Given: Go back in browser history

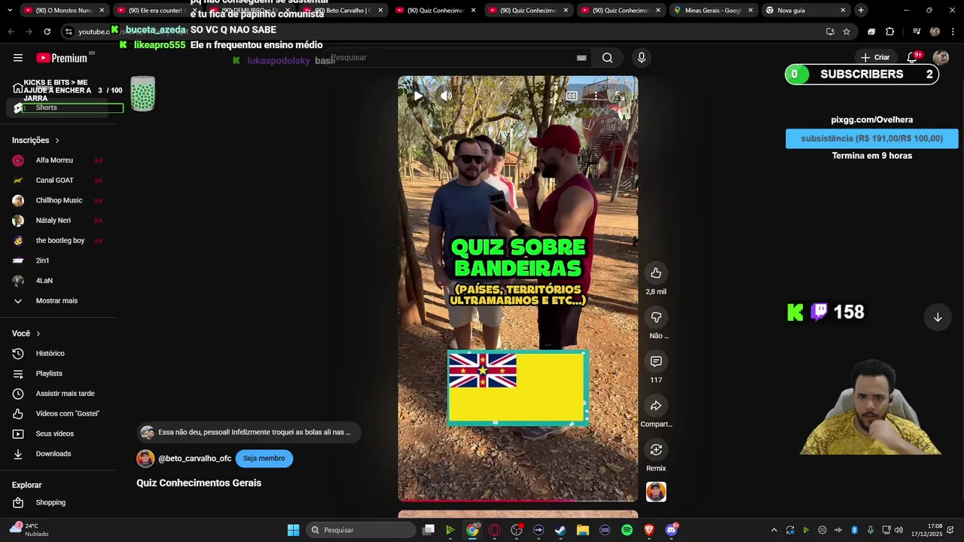Looking at the screenshot, I should (11, 32).
